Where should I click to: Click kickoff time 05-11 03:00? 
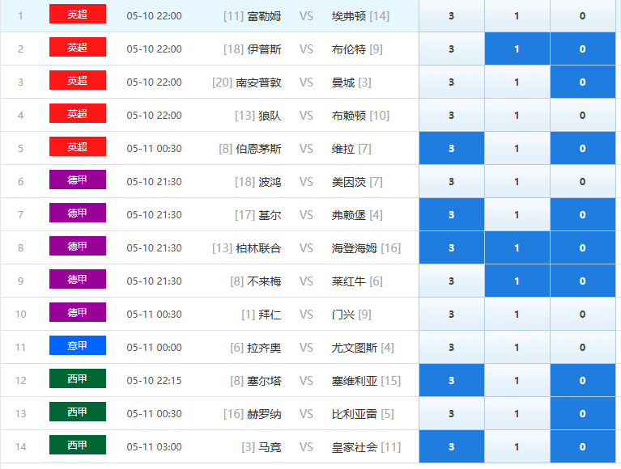coord(154,447)
